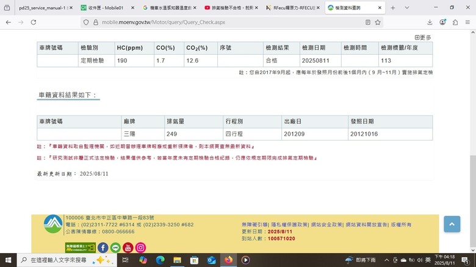Viewport: 476px width, 267px height.
Task: Switch to the pd25_service_manual tab
Action: click(45, 8)
